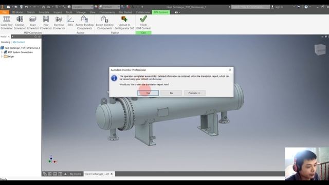Open the My Home document tab

[x=76, y=174]
